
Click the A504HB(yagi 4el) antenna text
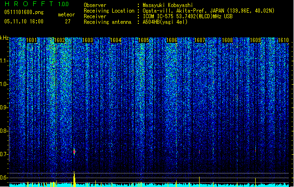(x=165, y=22)
